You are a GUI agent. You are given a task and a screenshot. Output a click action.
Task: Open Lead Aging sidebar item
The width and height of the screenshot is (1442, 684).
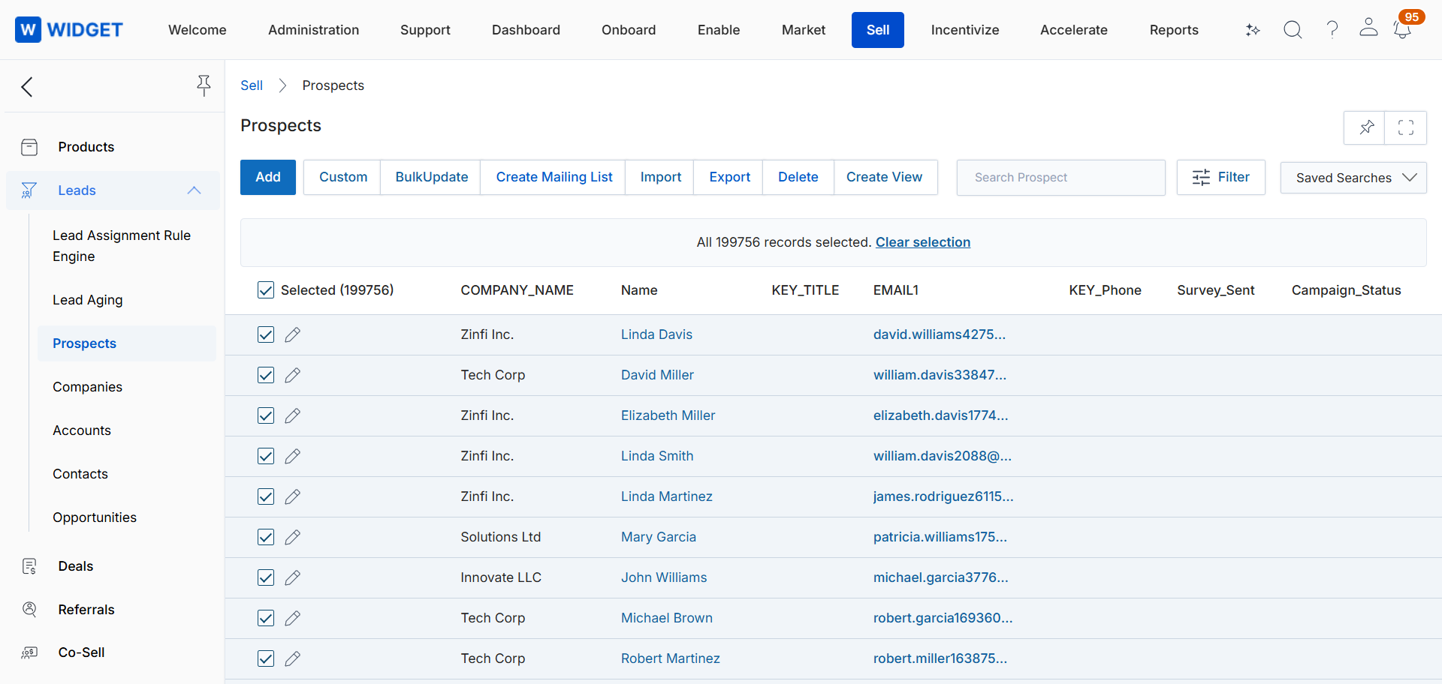click(88, 300)
